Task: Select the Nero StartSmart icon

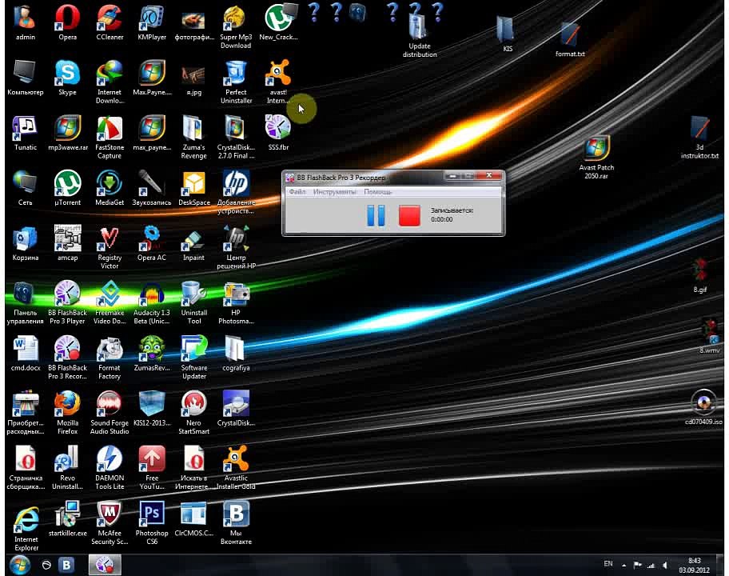Action: pyautogui.click(x=194, y=413)
